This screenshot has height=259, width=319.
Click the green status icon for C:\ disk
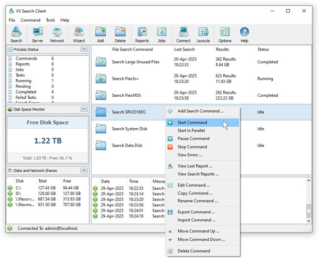[10, 188]
